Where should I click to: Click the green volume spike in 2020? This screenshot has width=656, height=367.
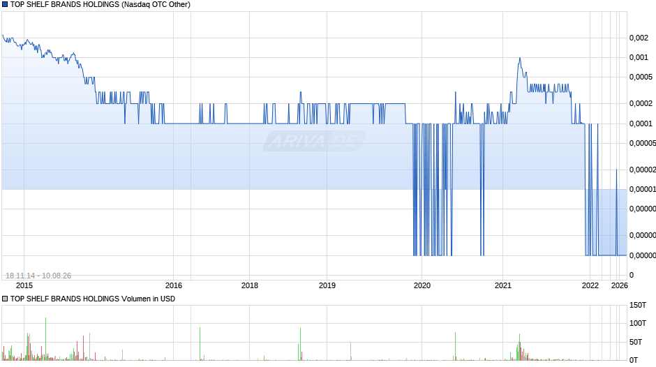pyautogui.click(x=456, y=346)
